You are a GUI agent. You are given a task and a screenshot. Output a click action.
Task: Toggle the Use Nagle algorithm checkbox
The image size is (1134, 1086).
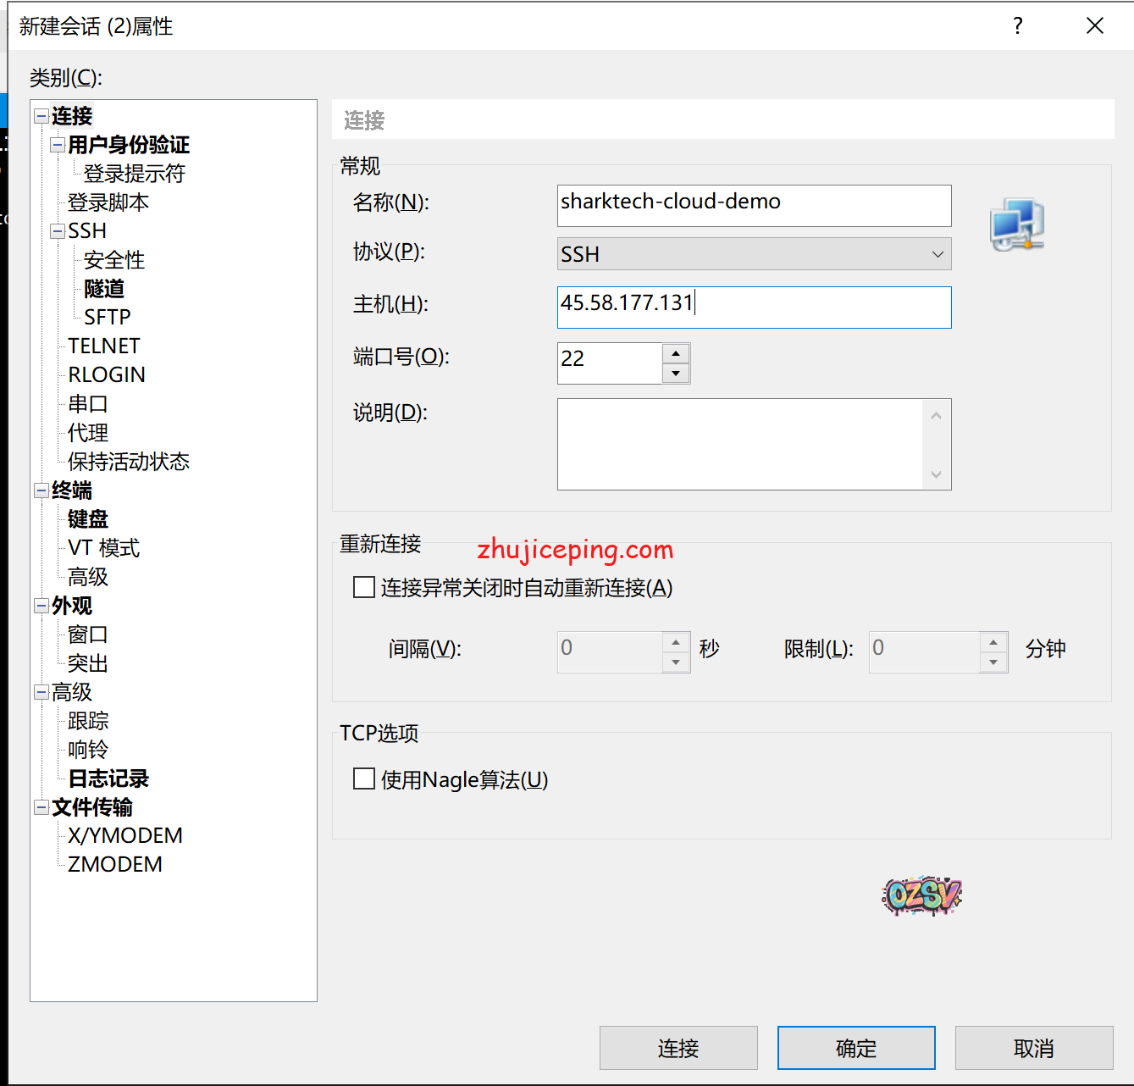(364, 778)
